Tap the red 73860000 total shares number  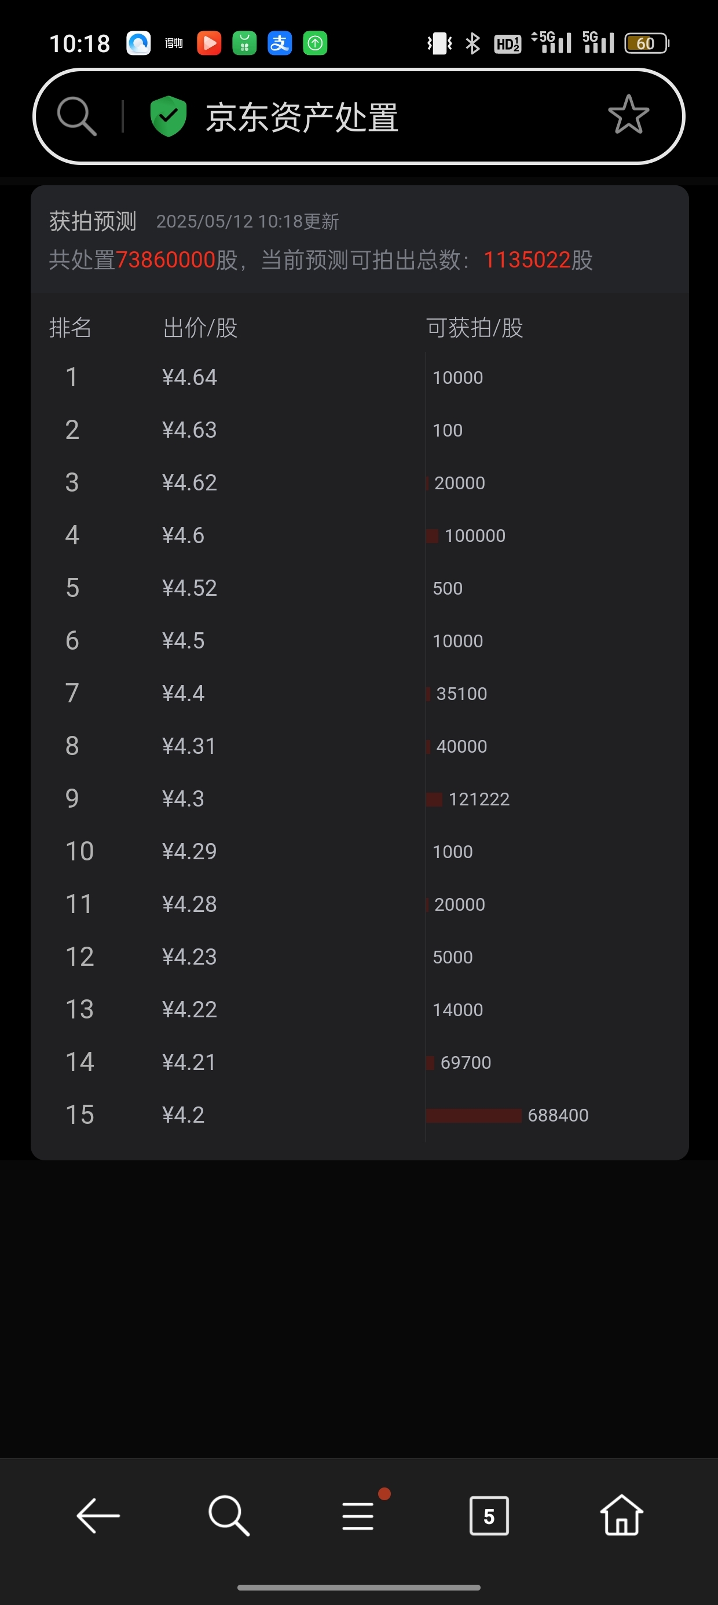click(x=166, y=260)
